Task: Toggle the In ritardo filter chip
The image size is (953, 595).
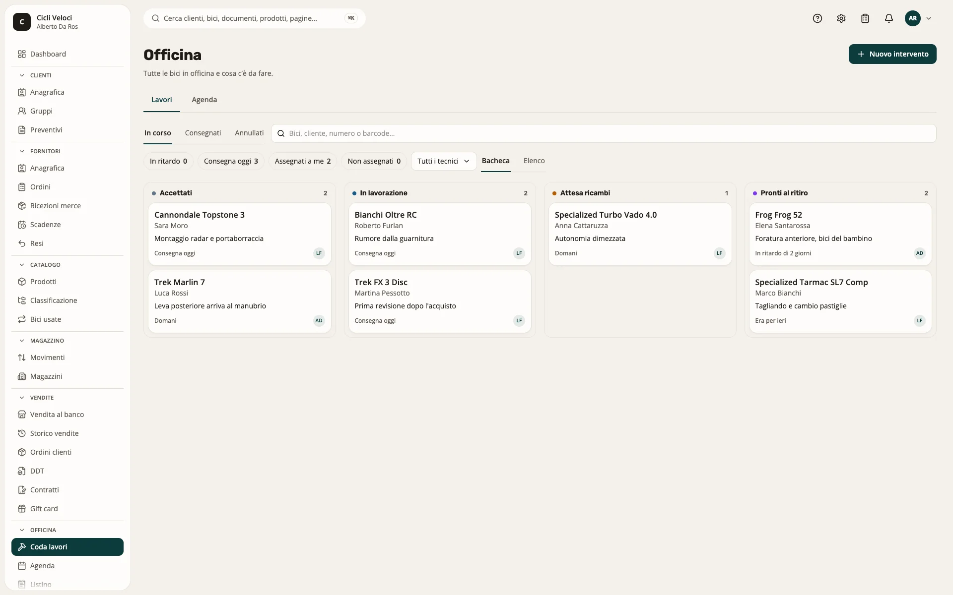Action: point(168,161)
